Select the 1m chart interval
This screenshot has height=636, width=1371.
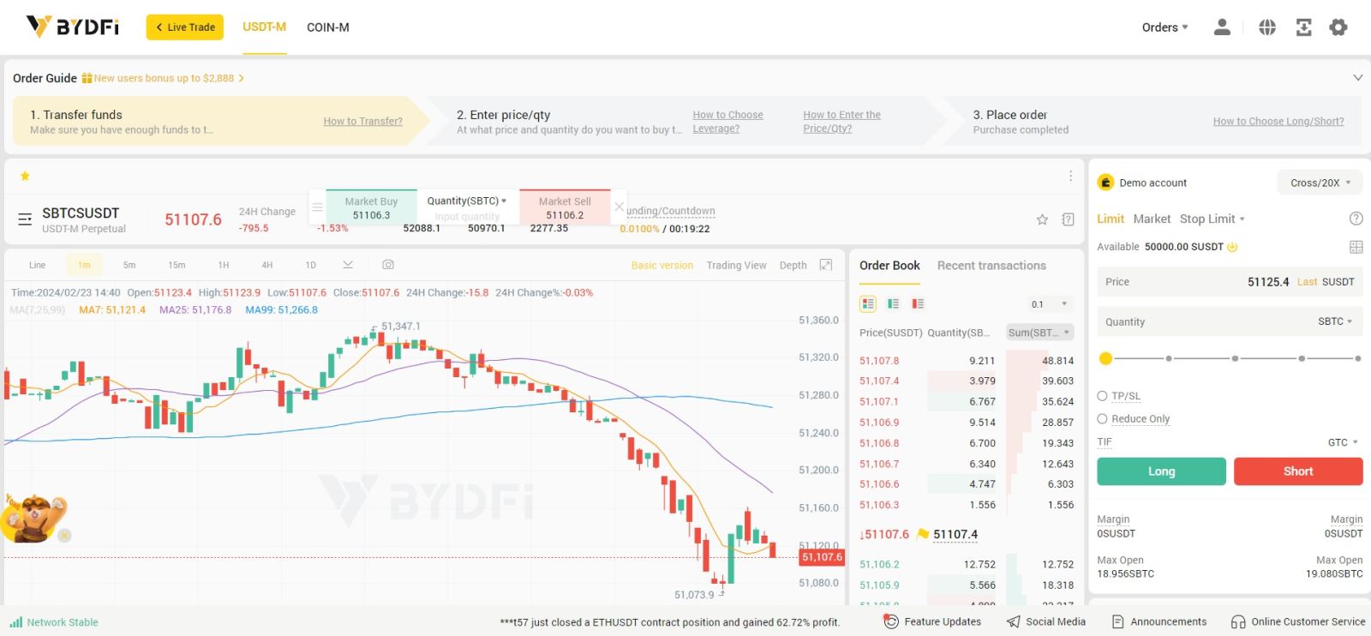tap(84, 265)
